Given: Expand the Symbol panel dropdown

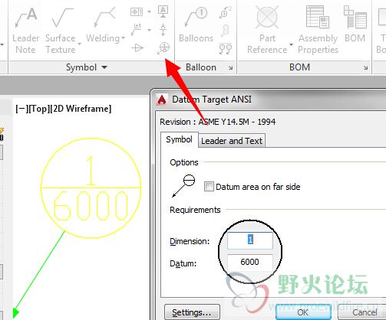Looking at the screenshot, I should click(104, 67).
